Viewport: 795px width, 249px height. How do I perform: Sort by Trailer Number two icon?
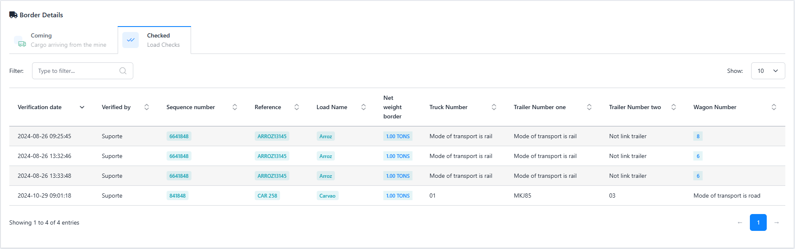pyautogui.click(x=674, y=107)
